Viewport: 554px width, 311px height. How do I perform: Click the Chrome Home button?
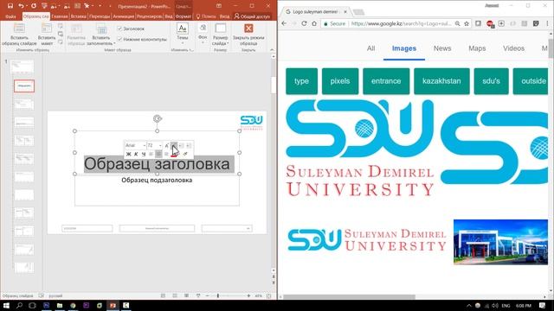coord(314,23)
